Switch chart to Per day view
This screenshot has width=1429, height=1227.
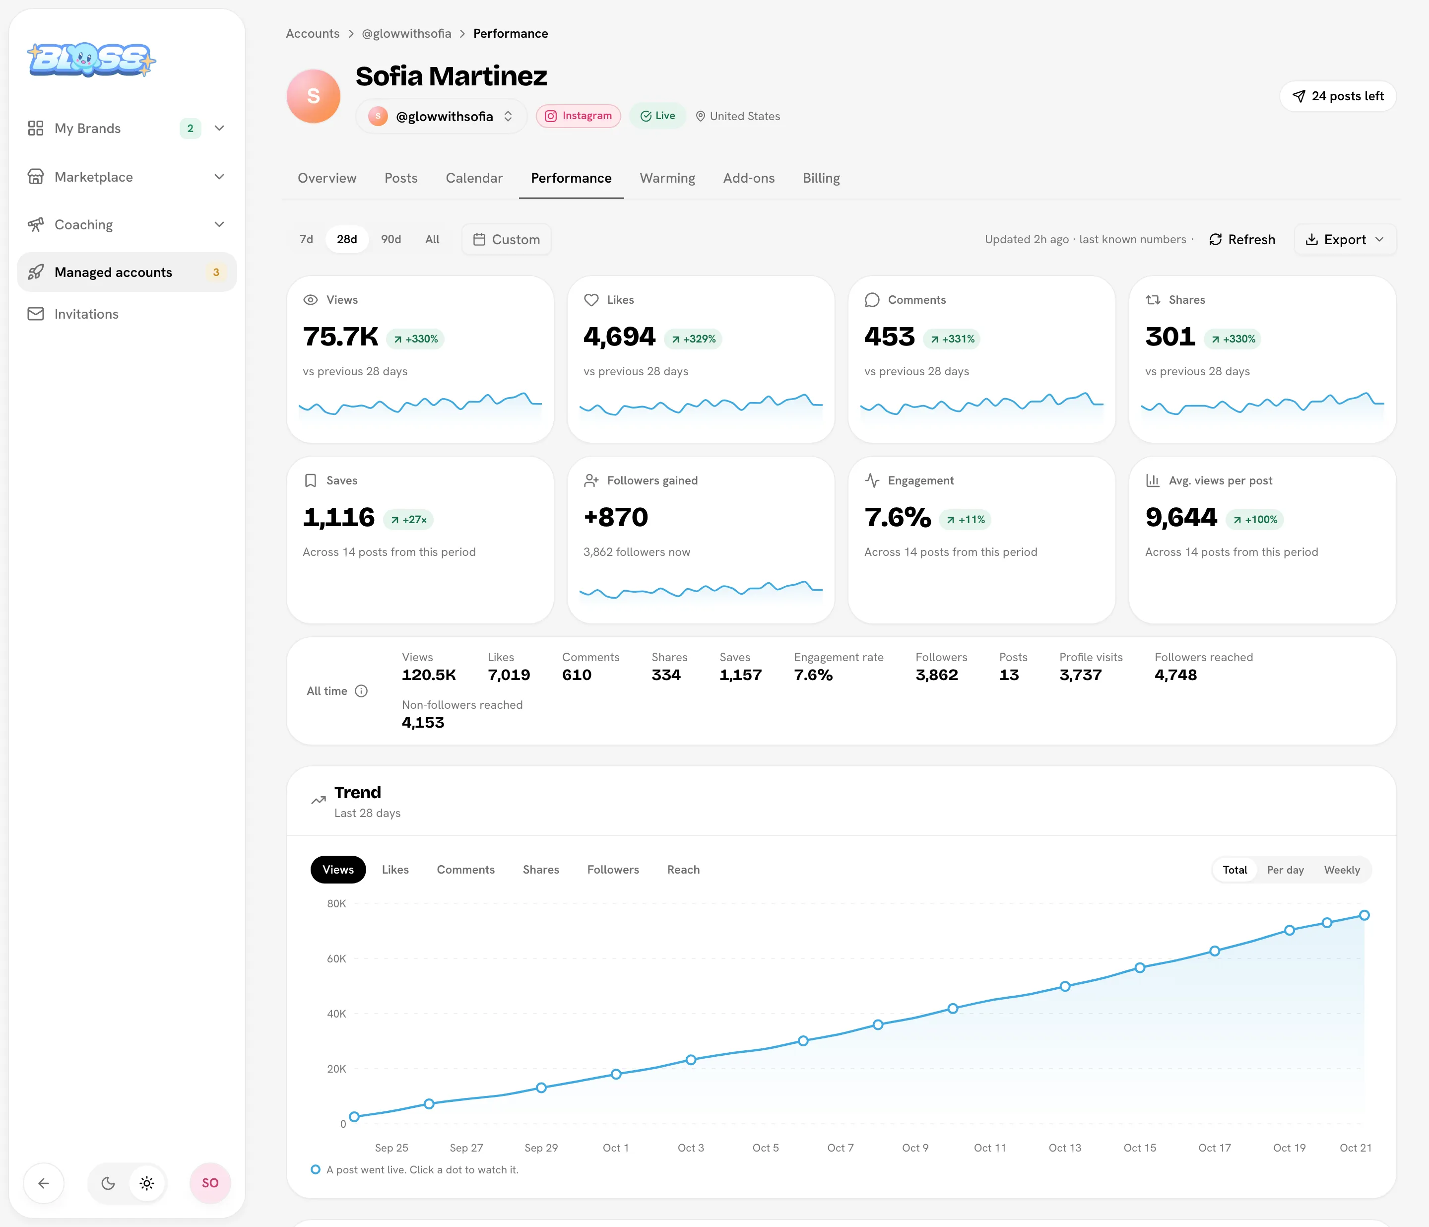tap(1285, 870)
